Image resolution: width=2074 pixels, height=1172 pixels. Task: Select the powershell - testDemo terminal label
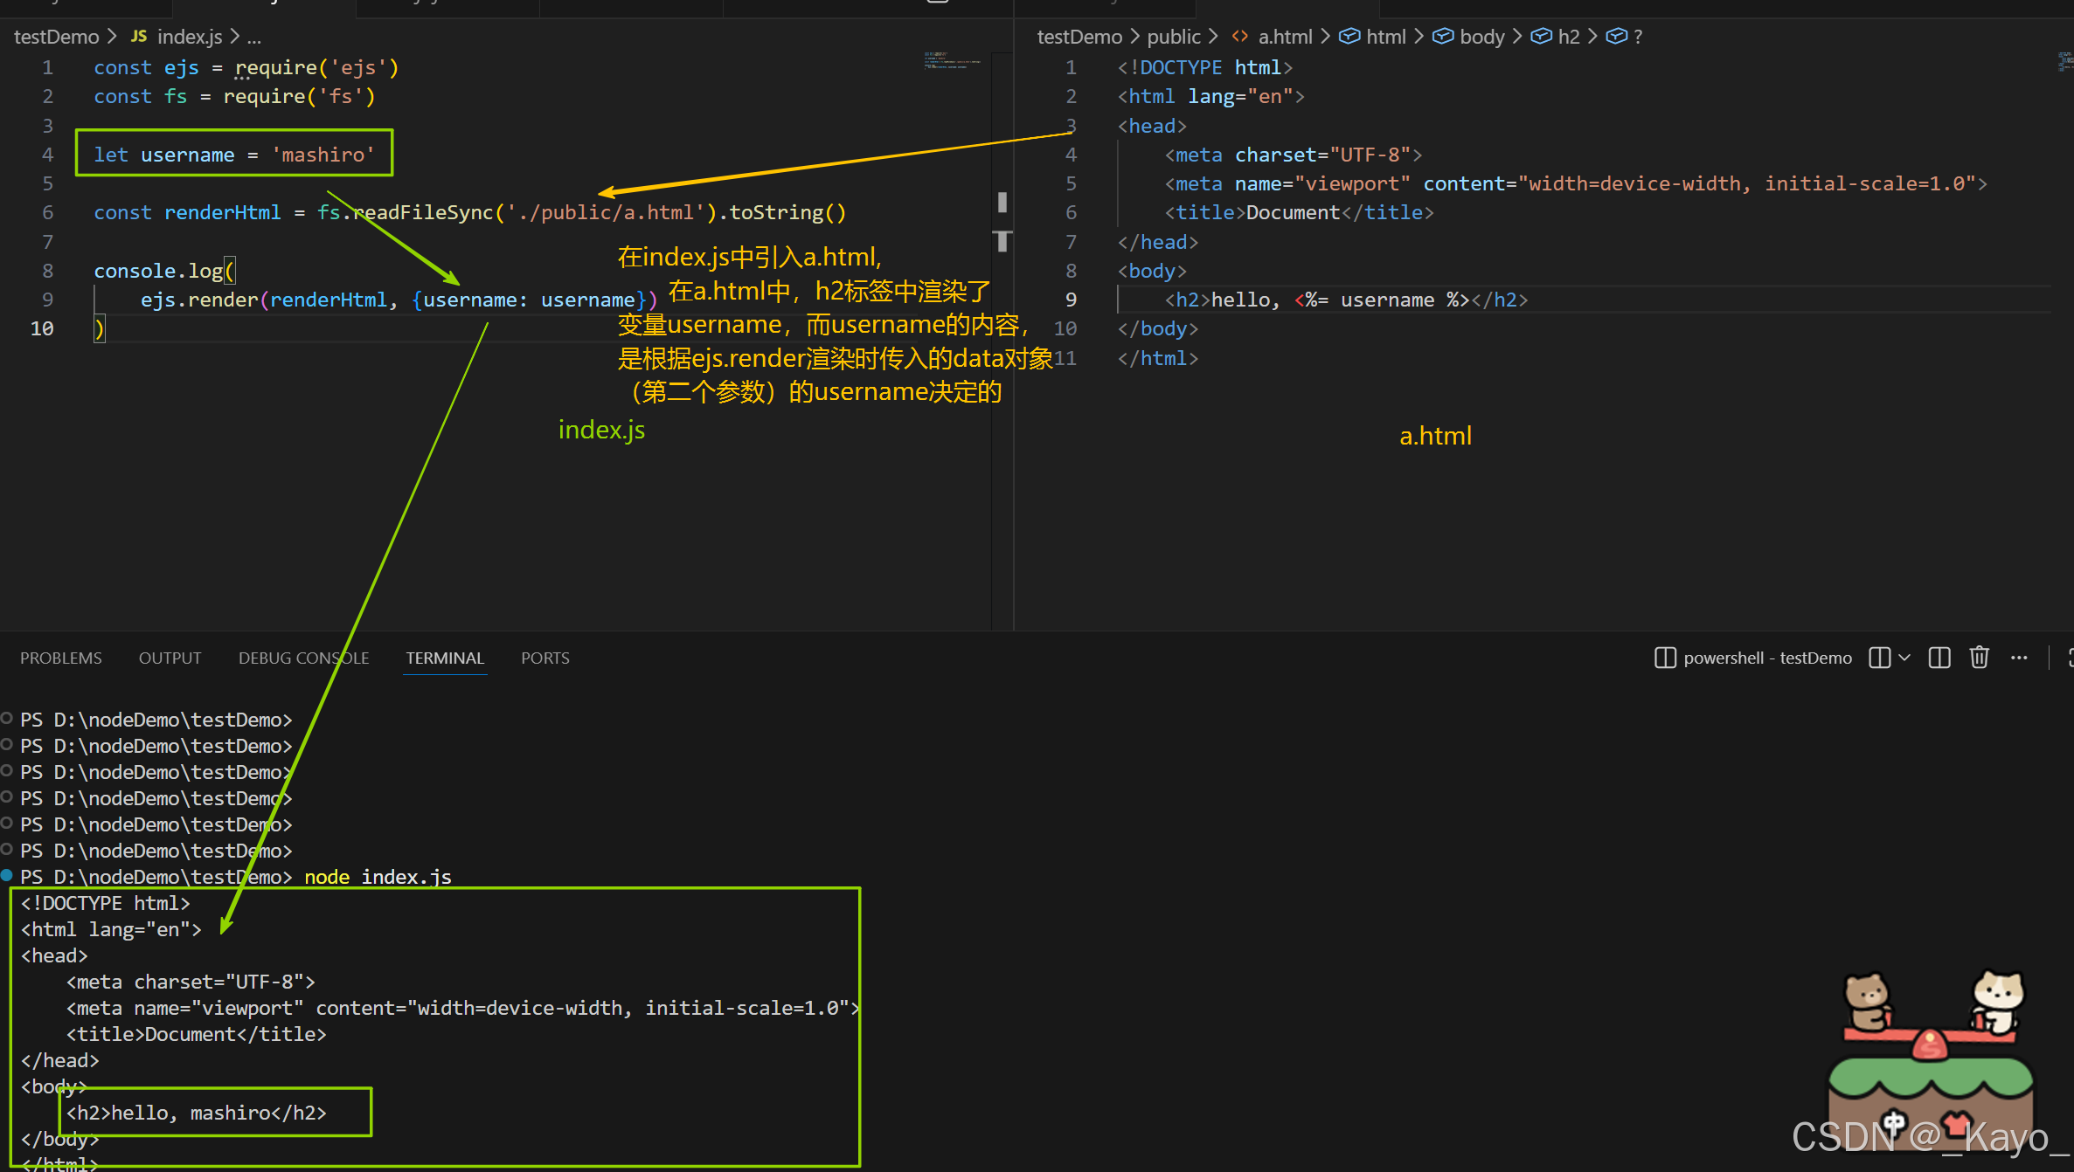(1766, 658)
